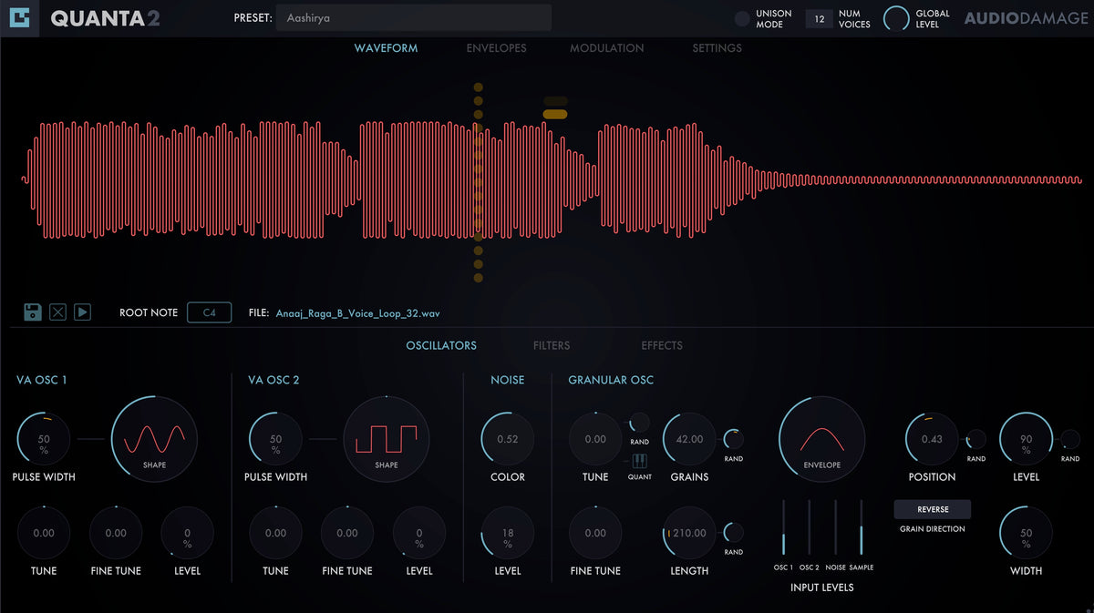Screen dimensions: 1094x613
Task: Click the VA OSC 1 sine shape selector
Action: coord(155,439)
